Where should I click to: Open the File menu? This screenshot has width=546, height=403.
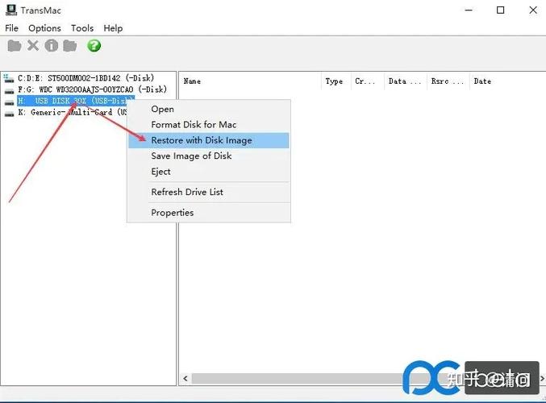pyautogui.click(x=11, y=28)
